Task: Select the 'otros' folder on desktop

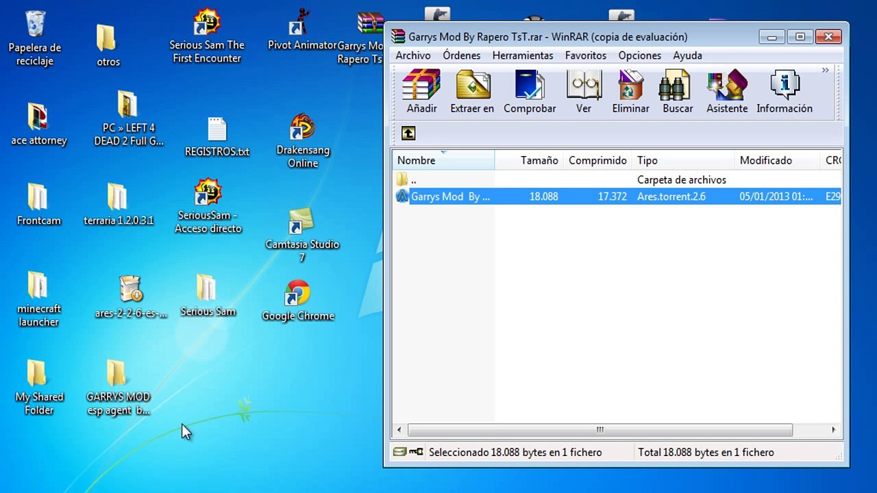Action: tap(108, 46)
